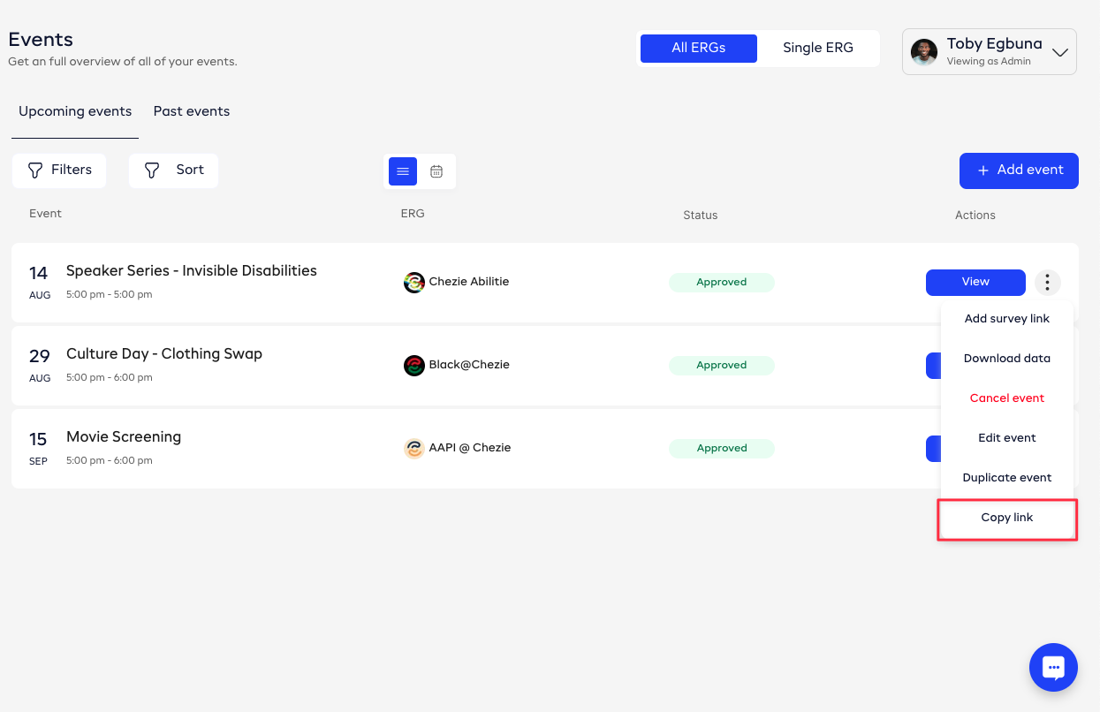Click the Chezie Abilitie ERG name
Screen dimensions: 1100x712
point(469,282)
